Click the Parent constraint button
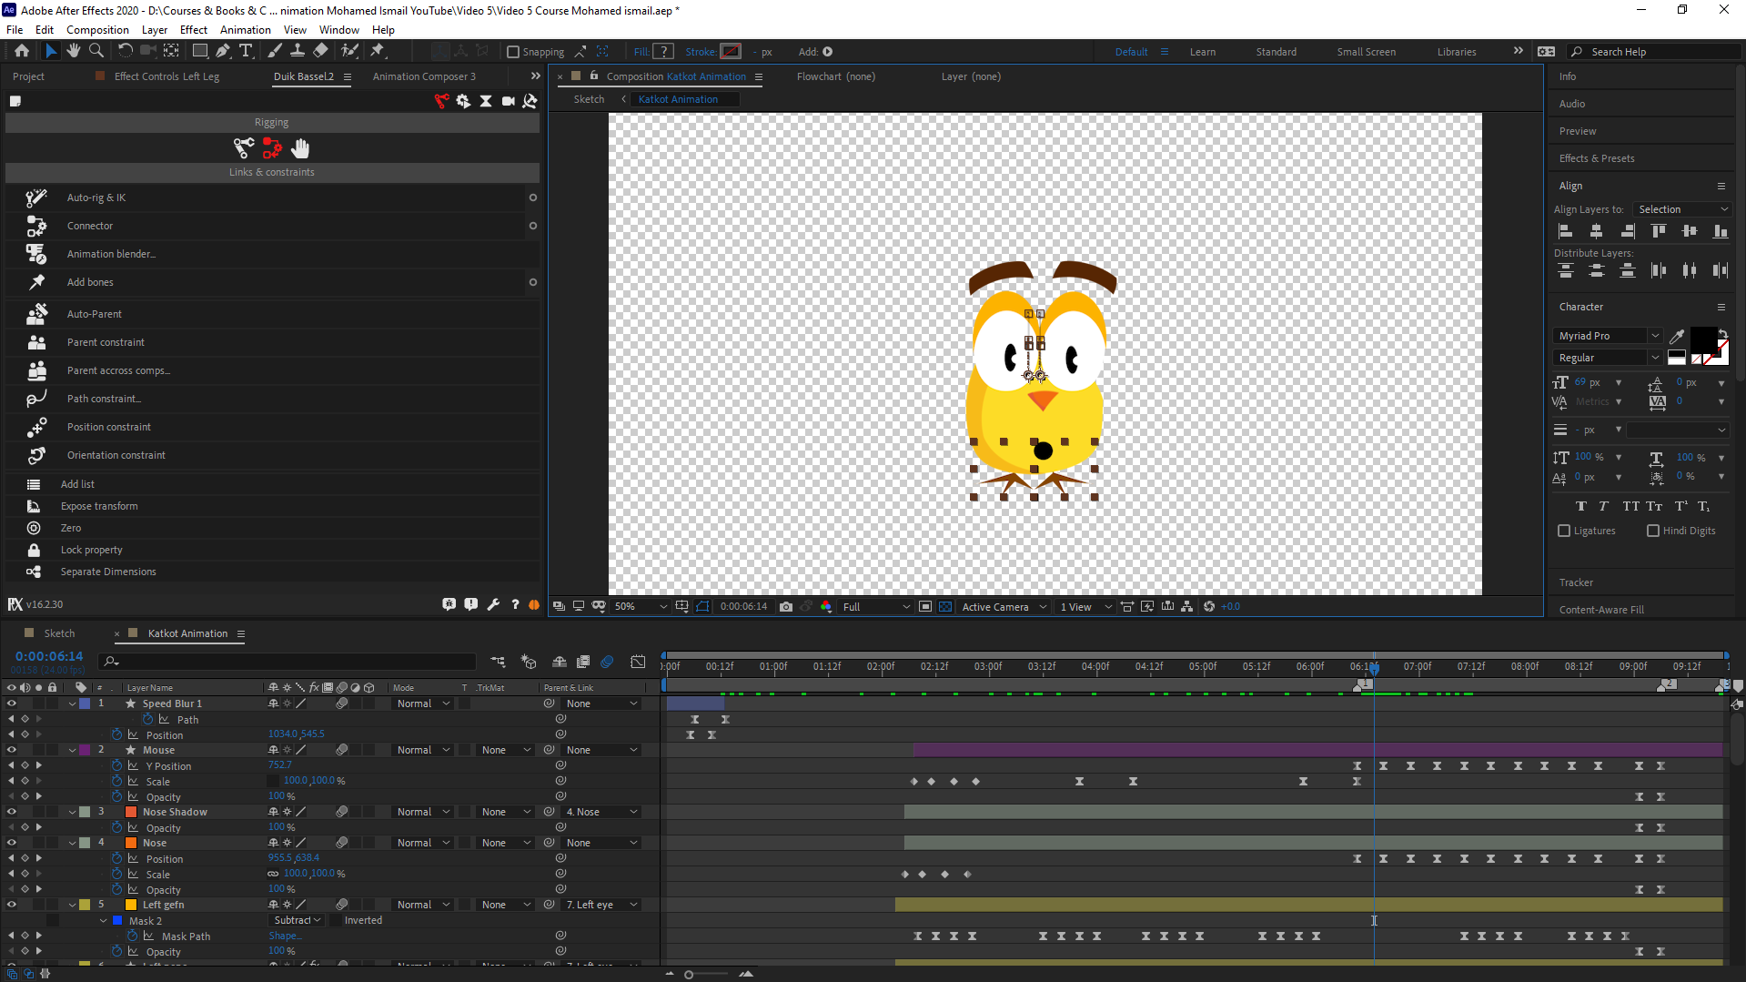This screenshot has height=982, width=1746. (x=106, y=342)
